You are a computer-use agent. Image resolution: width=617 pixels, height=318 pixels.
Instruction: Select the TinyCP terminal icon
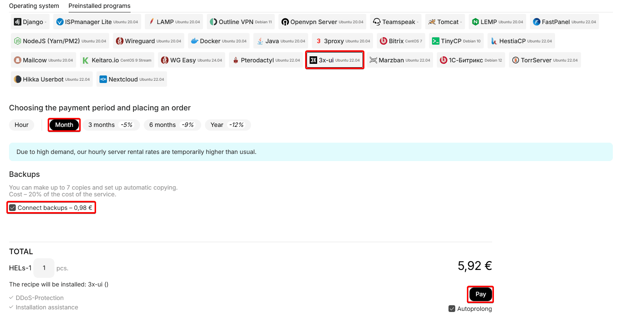tap(435, 41)
